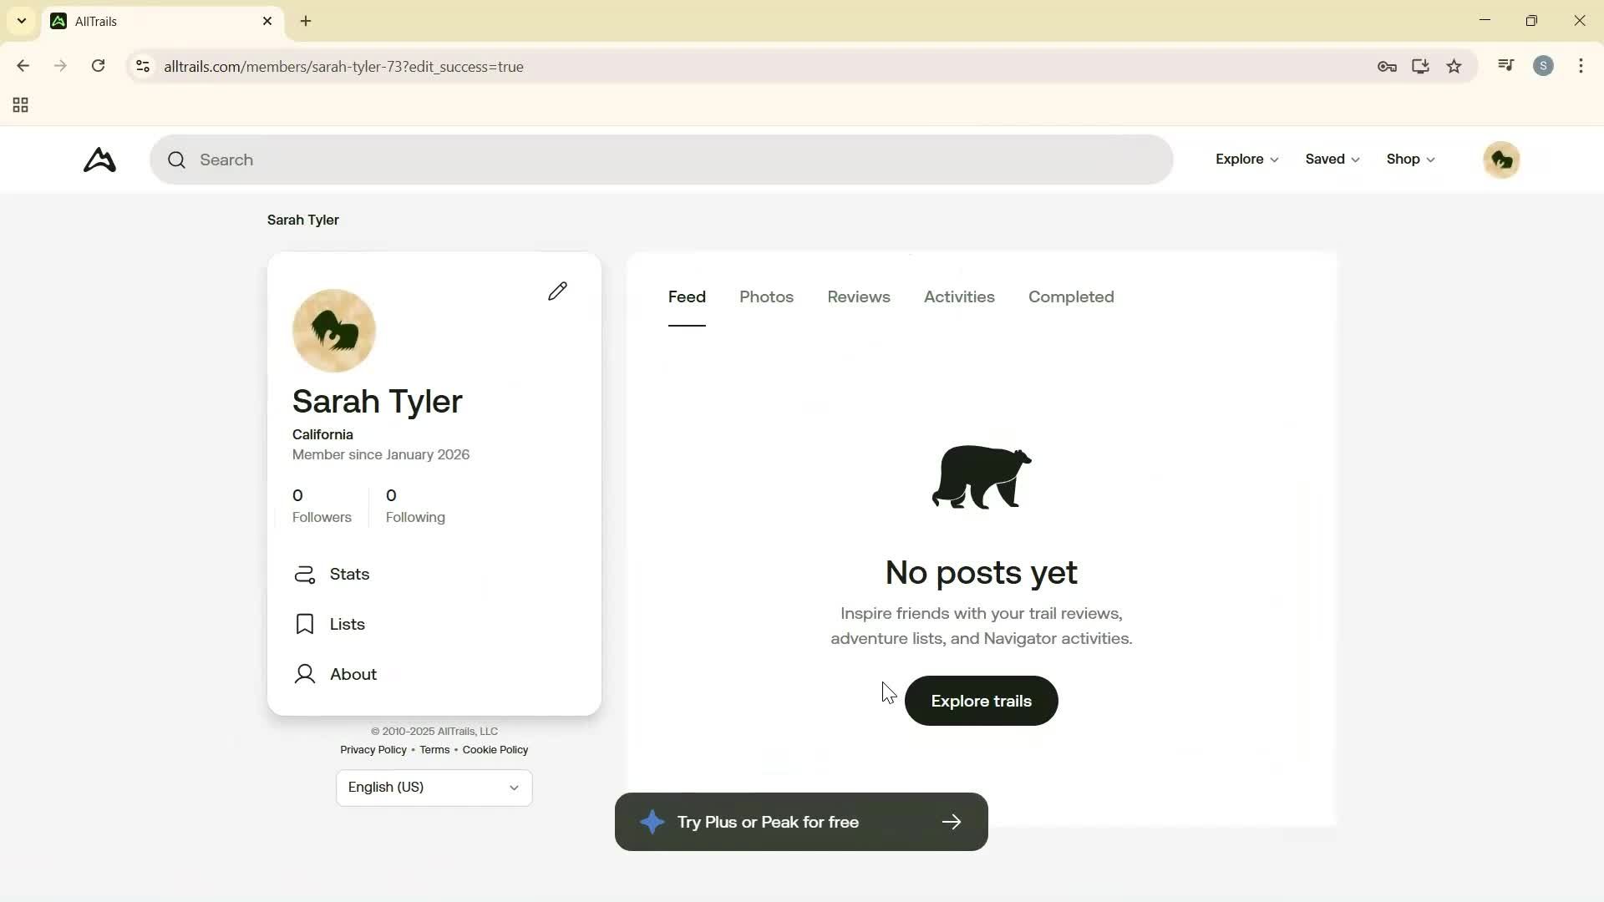
Task: Open the profile edit pencil icon
Action: coord(558,291)
